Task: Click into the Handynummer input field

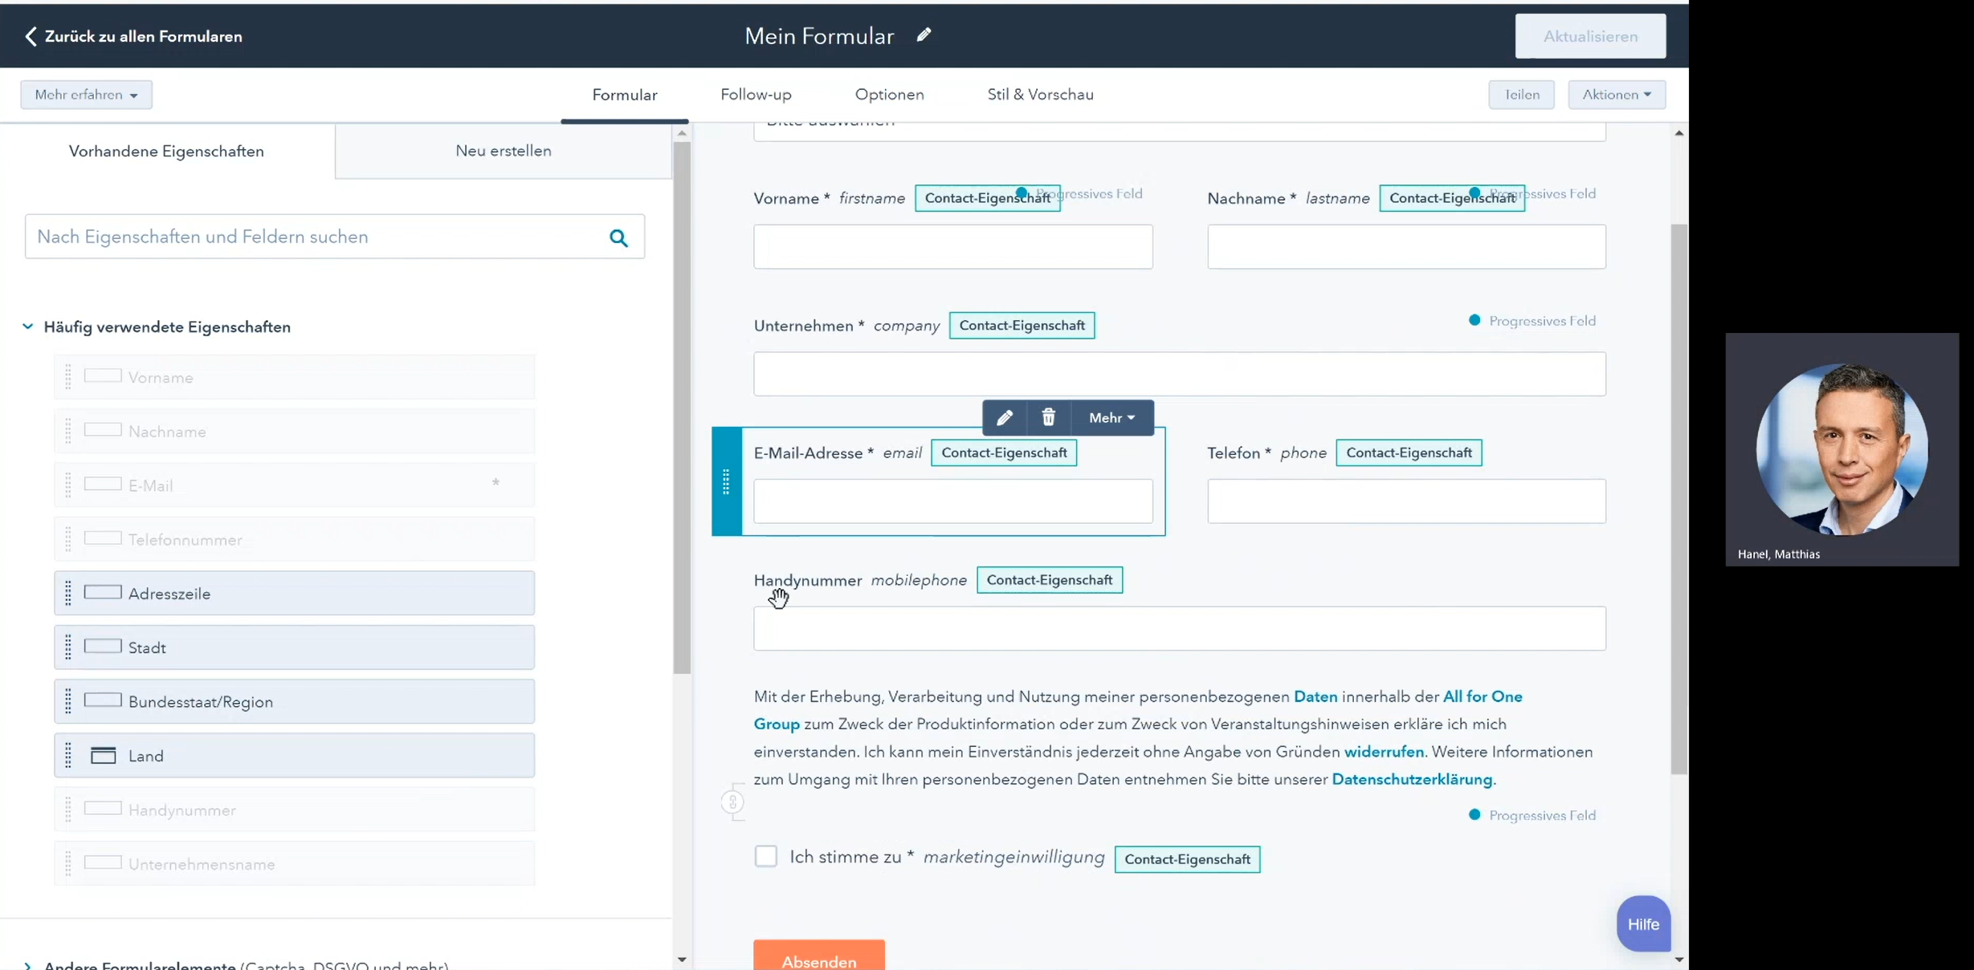Action: coord(1179,628)
